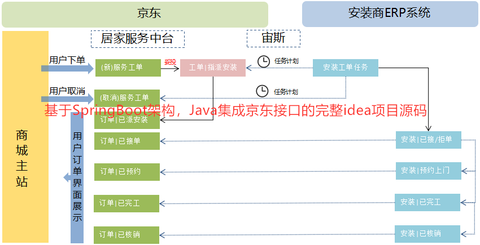Viewport: 480px width, 245px height.
Task: Click the 安装|已核销 blue box
Action: pos(429,233)
